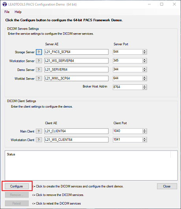
Task: Click the Broker Host Add-in port field 8764
Action: pos(127,87)
